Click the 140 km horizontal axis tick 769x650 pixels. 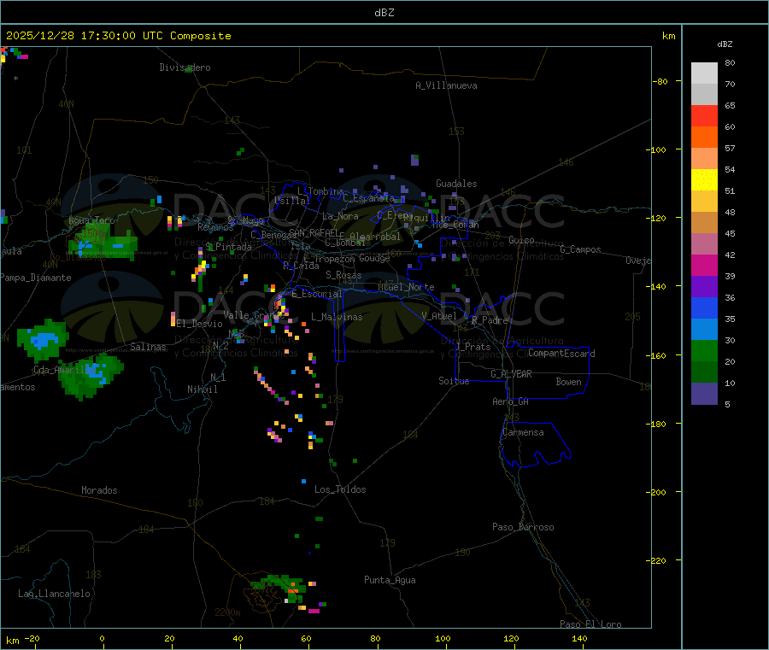coord(579,639)
